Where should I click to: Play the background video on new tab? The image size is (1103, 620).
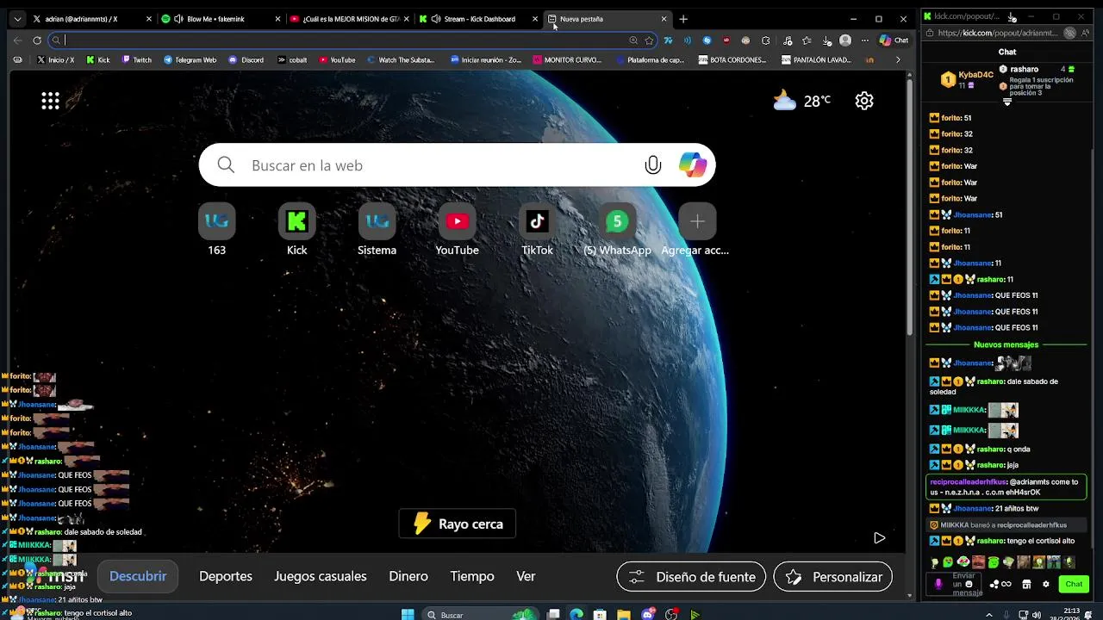879,538
